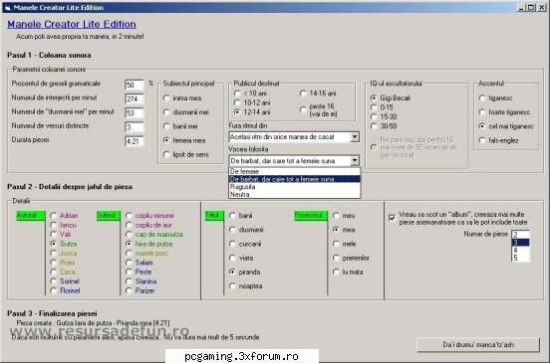
Task: Pick 'De femeie' voice option
Action: point(294,171)
